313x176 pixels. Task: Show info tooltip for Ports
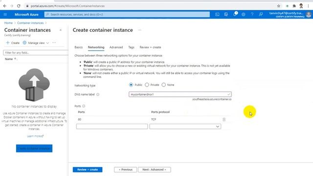[84, 106]
